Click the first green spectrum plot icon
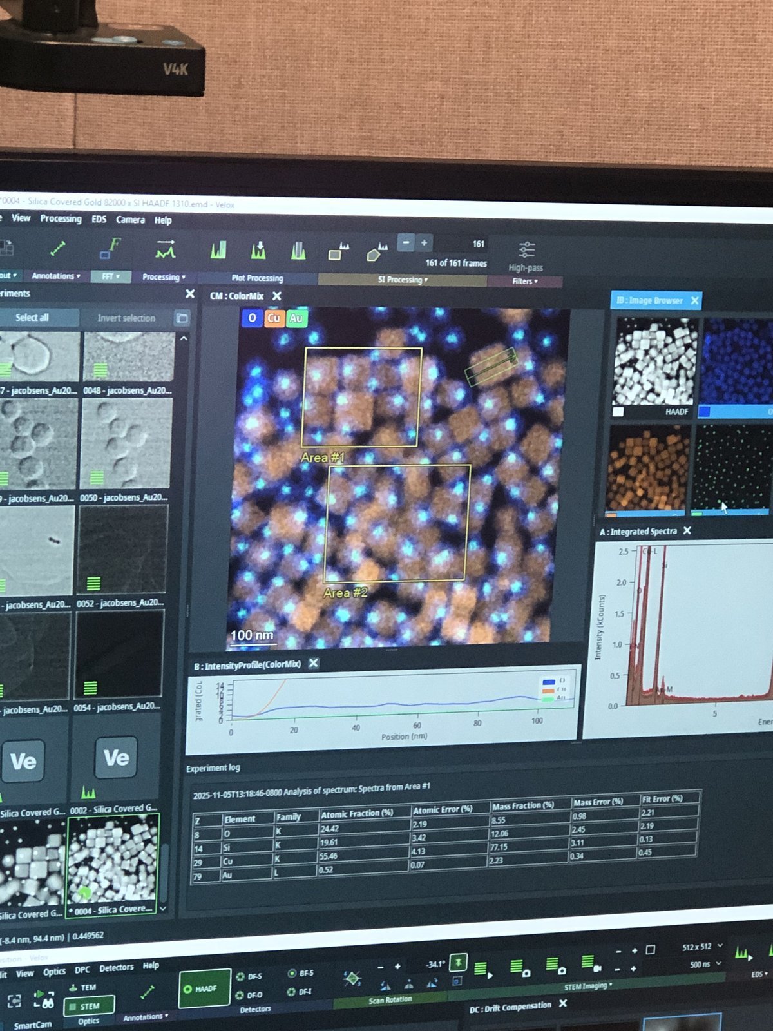This screenshot has height=1031, width=773. point(218,250)
